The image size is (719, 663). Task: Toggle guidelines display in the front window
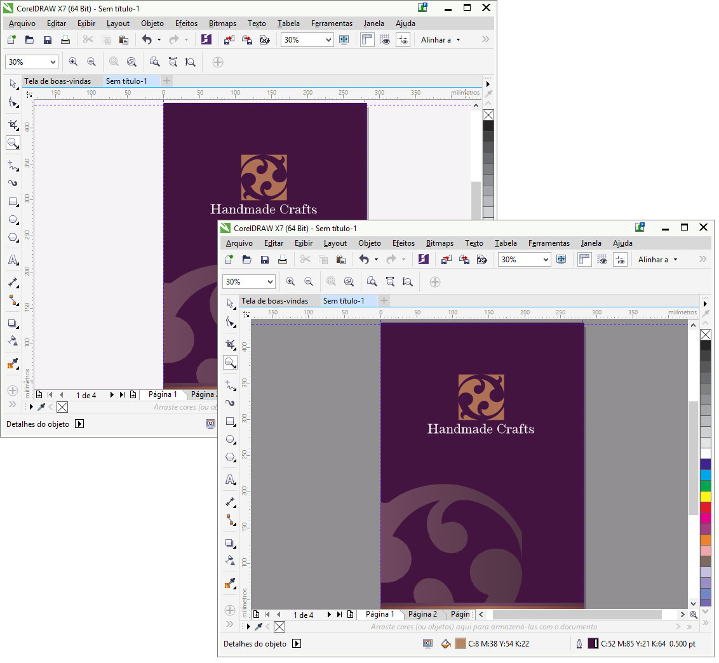[x=620, y=259]
